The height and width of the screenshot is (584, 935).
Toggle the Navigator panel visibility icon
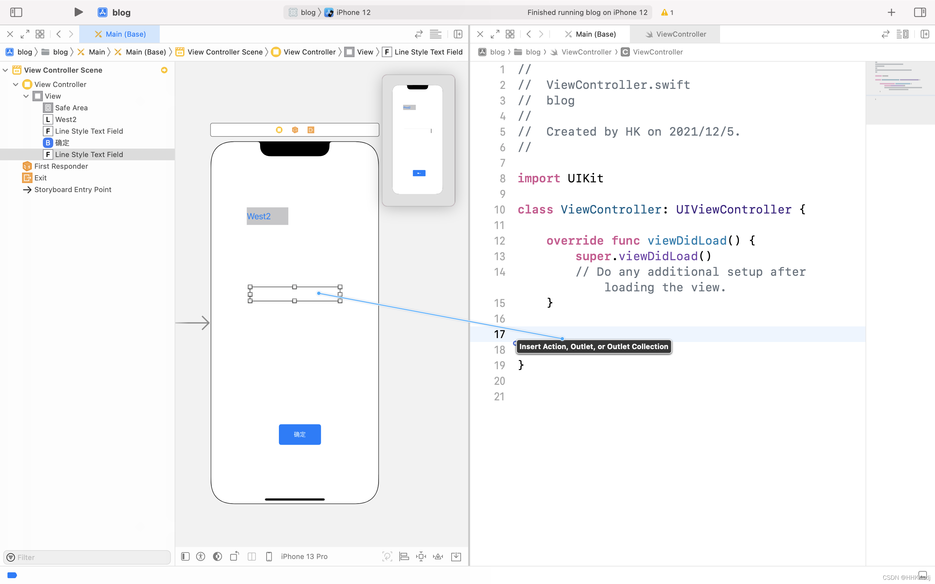16,12
